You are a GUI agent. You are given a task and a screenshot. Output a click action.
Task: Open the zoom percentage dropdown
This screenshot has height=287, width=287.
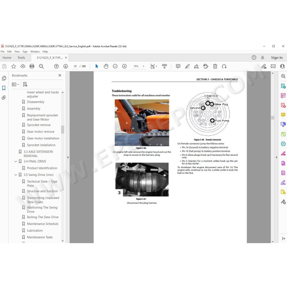143,66
